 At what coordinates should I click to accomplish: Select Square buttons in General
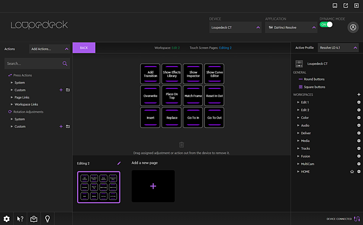point(312,87)
